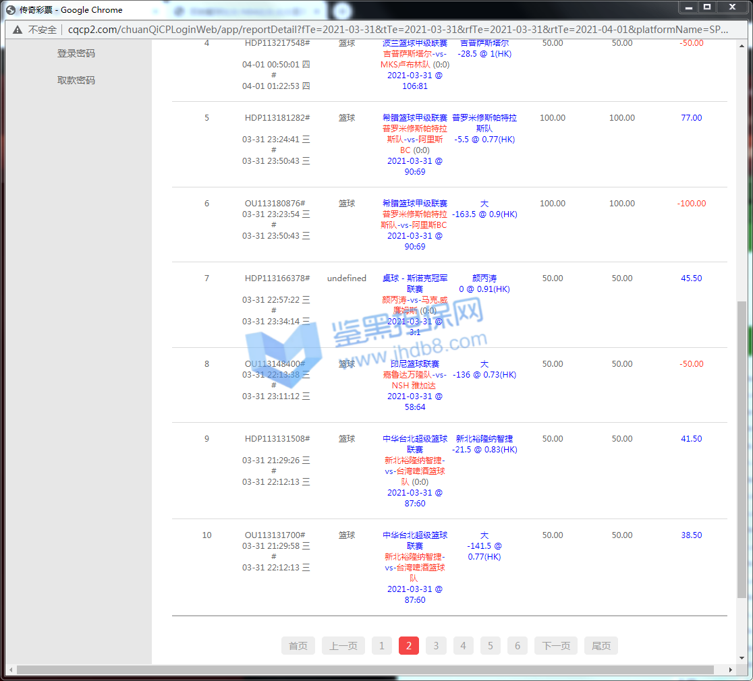Click the vertical scrollbar up arrow
753x681 pixels.
pos(742,45)
